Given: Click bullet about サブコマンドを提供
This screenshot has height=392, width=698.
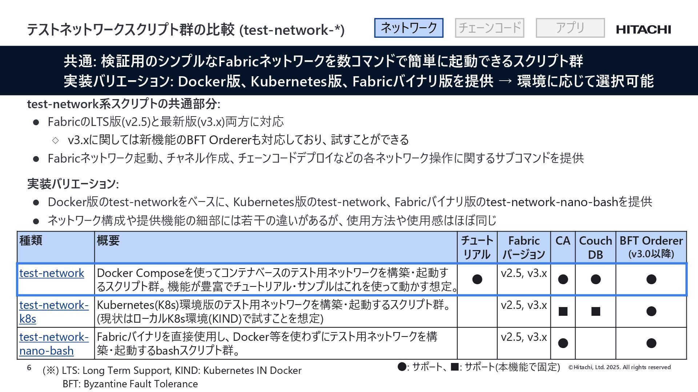Looking at the screenshot, I should pos(316,158).
